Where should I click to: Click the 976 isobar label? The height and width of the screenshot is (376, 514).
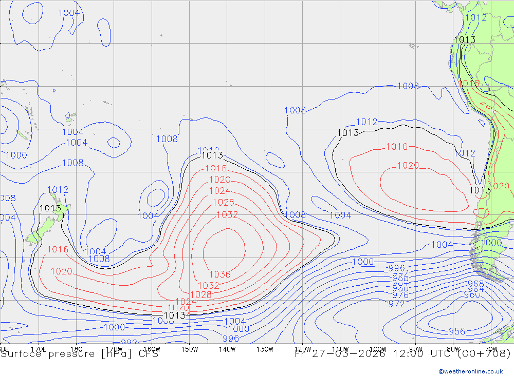click(x=400, y=295)
